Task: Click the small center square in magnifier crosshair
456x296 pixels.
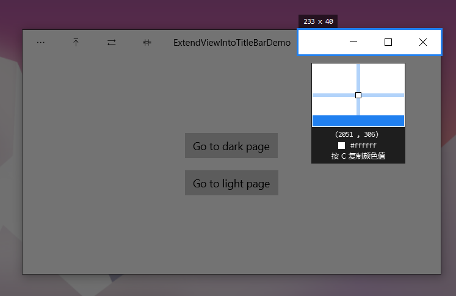Action: (x=358, y=95)
